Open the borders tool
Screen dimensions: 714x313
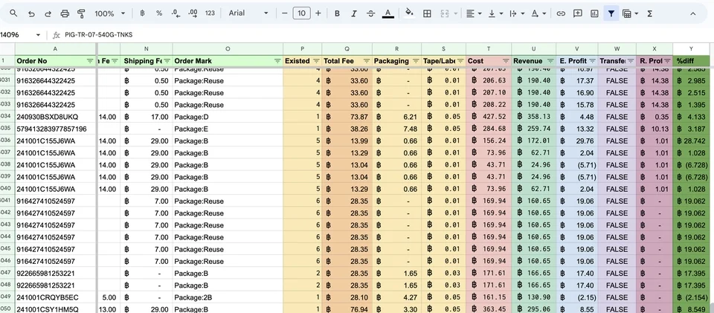click(x=427, y=13)
